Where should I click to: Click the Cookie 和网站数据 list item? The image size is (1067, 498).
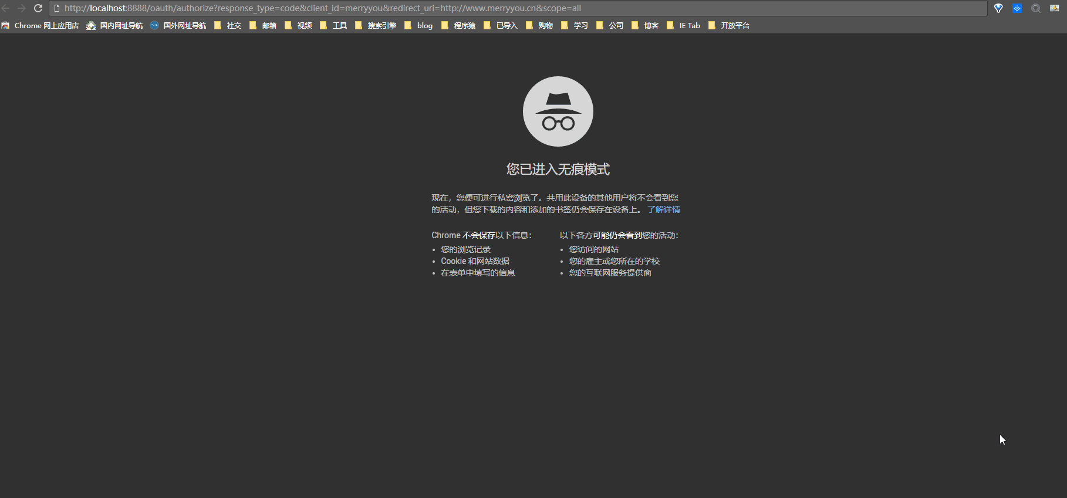475,261
